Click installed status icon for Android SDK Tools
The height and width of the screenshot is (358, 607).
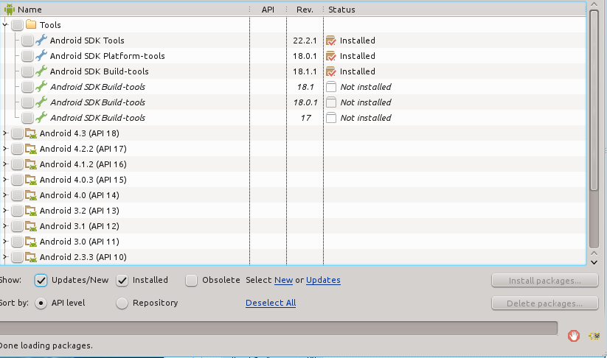pyautogui.click(x=331, y=41)
